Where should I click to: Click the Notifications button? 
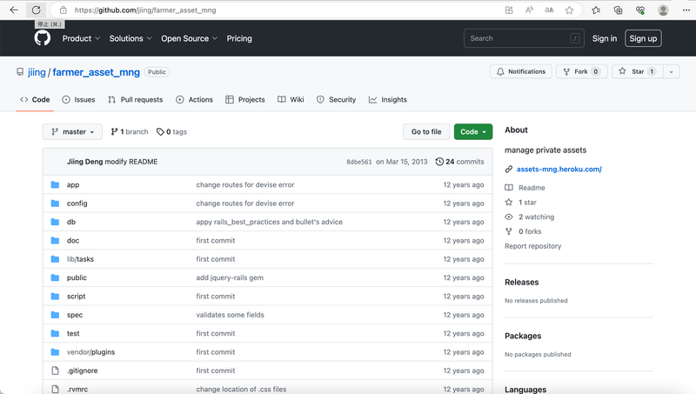pos(521,71)
